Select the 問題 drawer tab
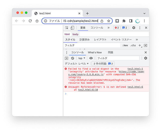 [110, 52]
